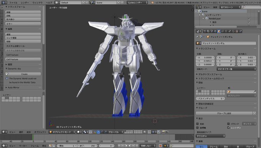Open the レンダー menu

pyautogui.click(x=25, y=3)
